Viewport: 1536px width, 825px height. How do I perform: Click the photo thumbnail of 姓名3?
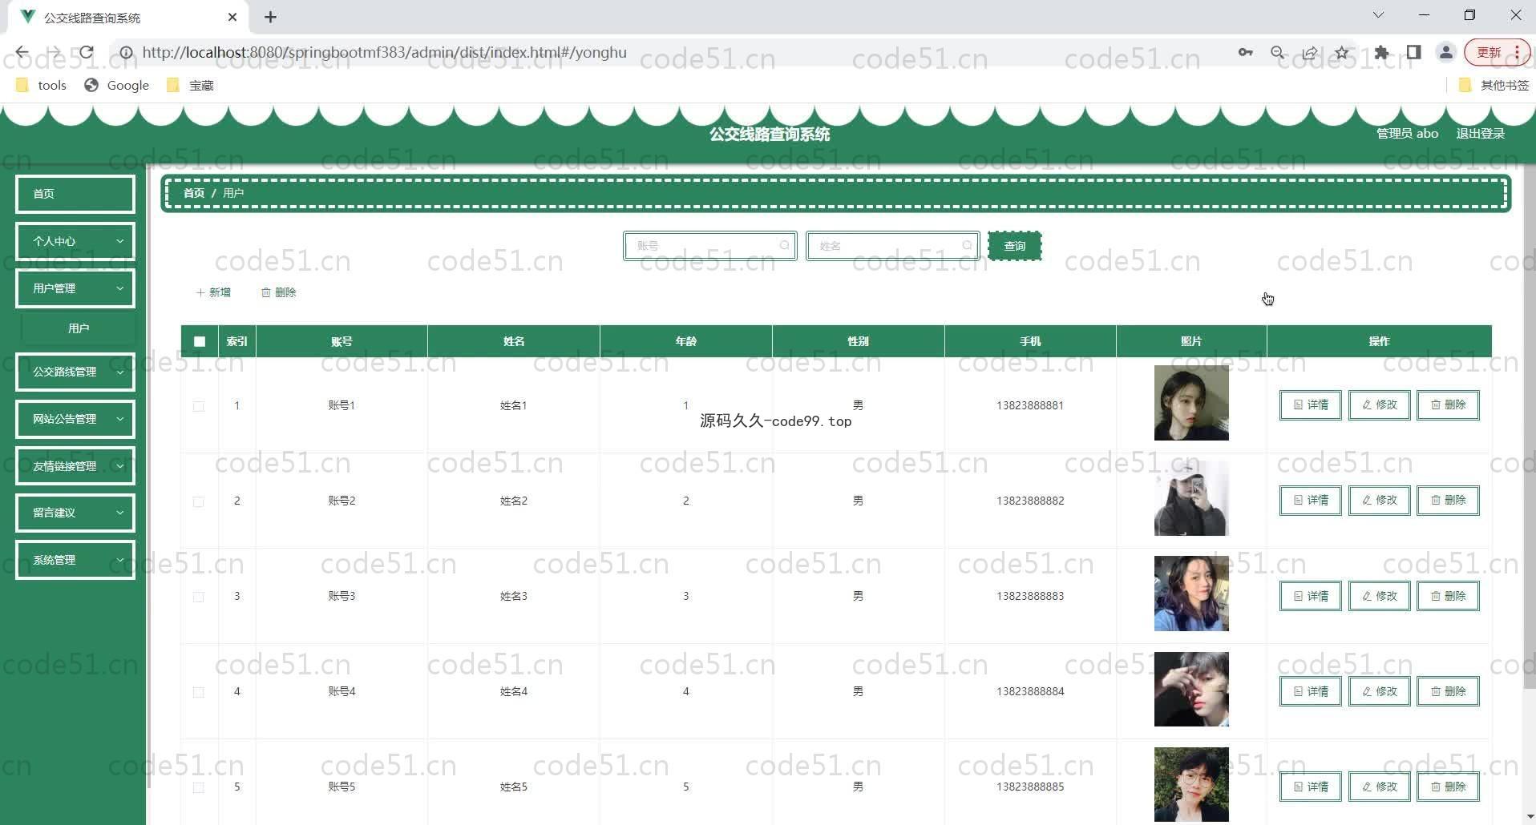tap(1191, 594)
